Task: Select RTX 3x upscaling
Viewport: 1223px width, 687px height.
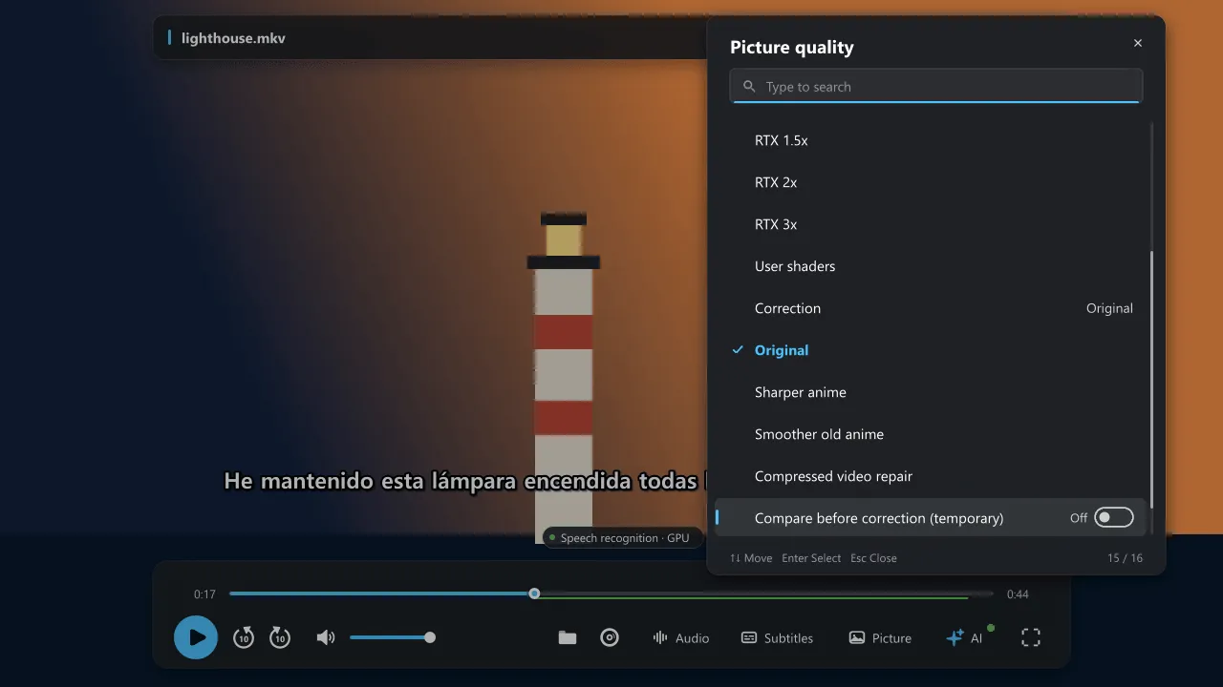Action: click(x=932, y=224)
